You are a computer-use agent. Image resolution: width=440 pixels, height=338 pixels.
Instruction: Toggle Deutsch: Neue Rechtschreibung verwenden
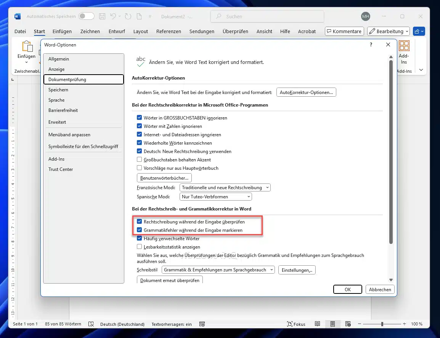[x=139, y=151]
